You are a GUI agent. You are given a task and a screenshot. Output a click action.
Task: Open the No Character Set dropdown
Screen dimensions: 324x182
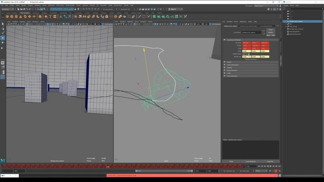coord(229,171)
